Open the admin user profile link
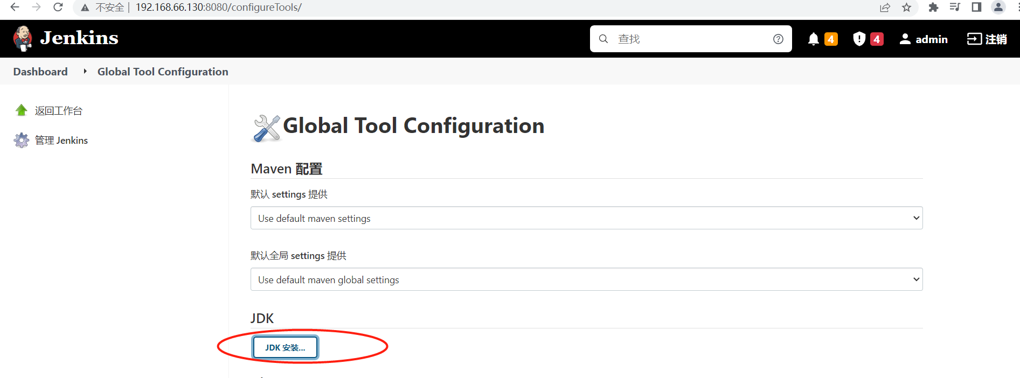This screenshot has width=1020, height=378. point(924,39)
